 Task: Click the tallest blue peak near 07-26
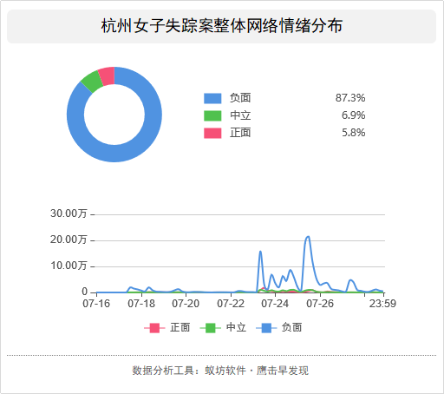tap(308, 237)
